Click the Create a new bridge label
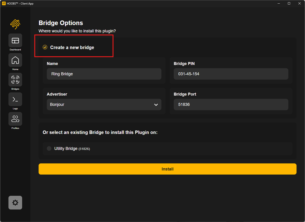 click(72, 48)
